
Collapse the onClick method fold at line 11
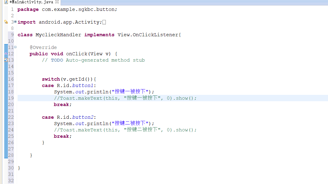tap(15, 47)
